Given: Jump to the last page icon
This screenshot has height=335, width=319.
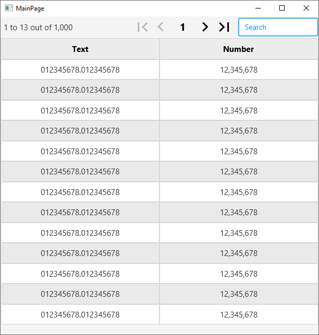Looking at the screenshot, I should tap(224, 27).
